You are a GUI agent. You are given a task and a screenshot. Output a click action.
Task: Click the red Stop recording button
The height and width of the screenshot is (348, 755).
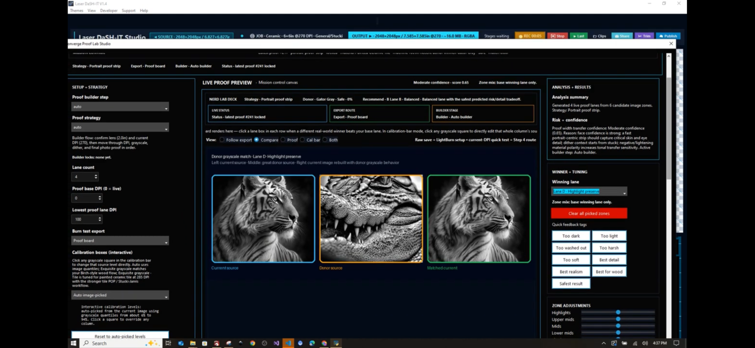557,36
